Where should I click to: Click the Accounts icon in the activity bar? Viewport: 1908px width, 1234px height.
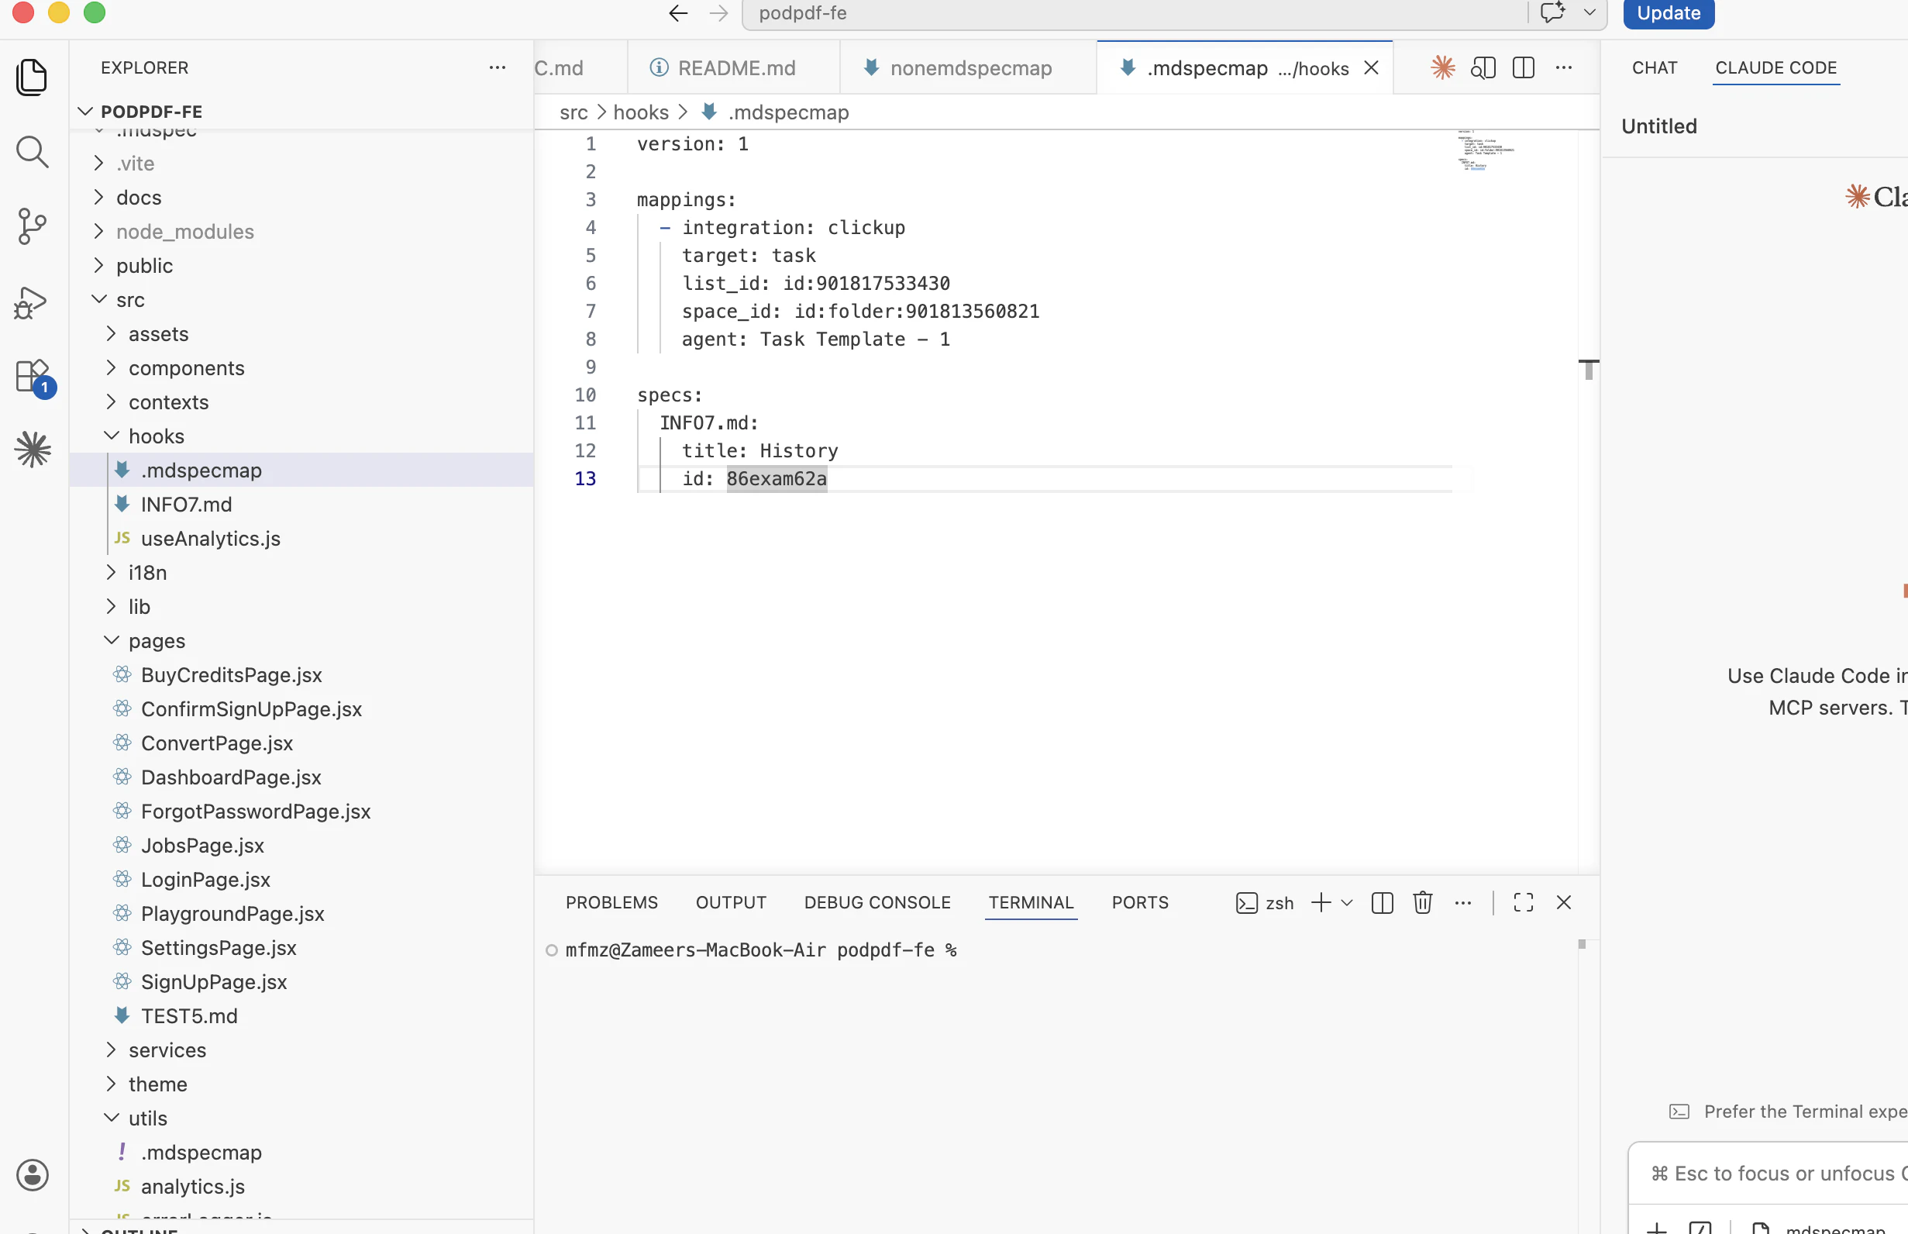tap(31, 1175)
